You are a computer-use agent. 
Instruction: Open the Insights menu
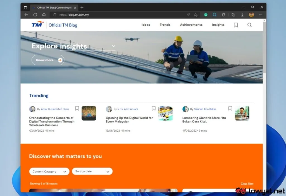pos(218,25)
